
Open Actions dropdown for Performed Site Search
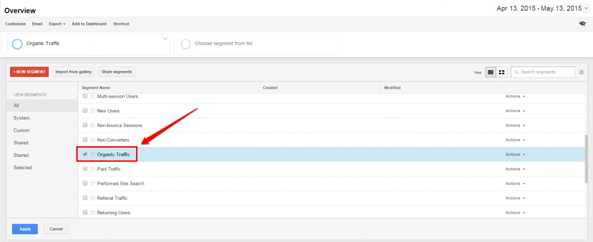coord(515,183)
